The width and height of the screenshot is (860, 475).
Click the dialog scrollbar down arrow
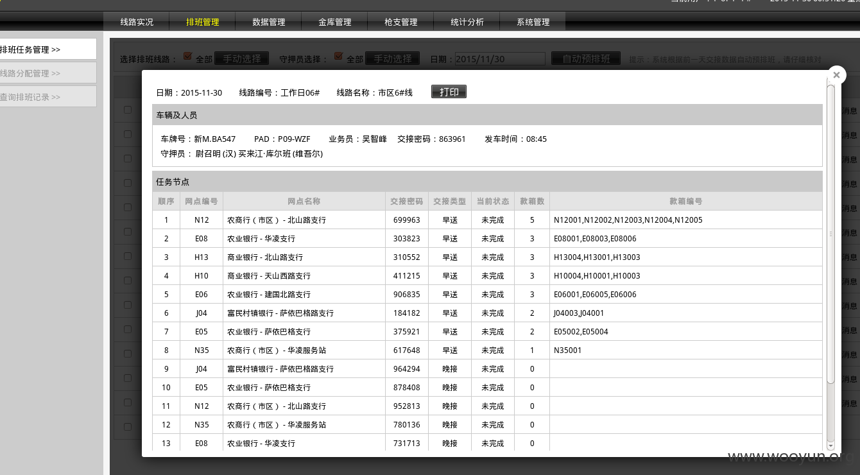[x=830, y=446]
